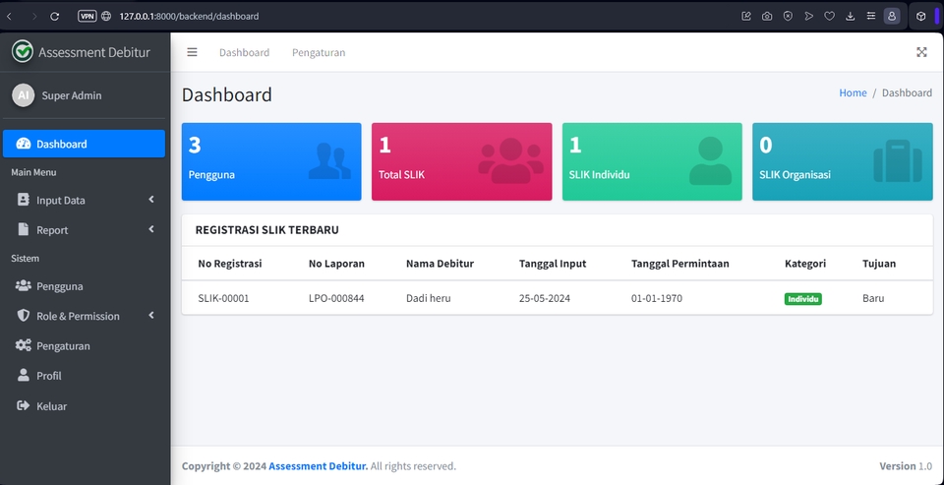Click the SLIK Individu count card
Image resolution: width=944 pixels, height=485 pixels.
coord(652,161)
